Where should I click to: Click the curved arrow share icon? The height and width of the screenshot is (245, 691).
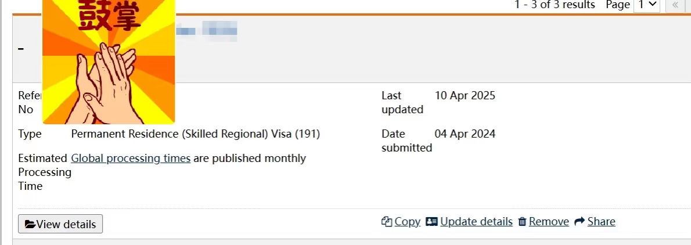[580, 221]
